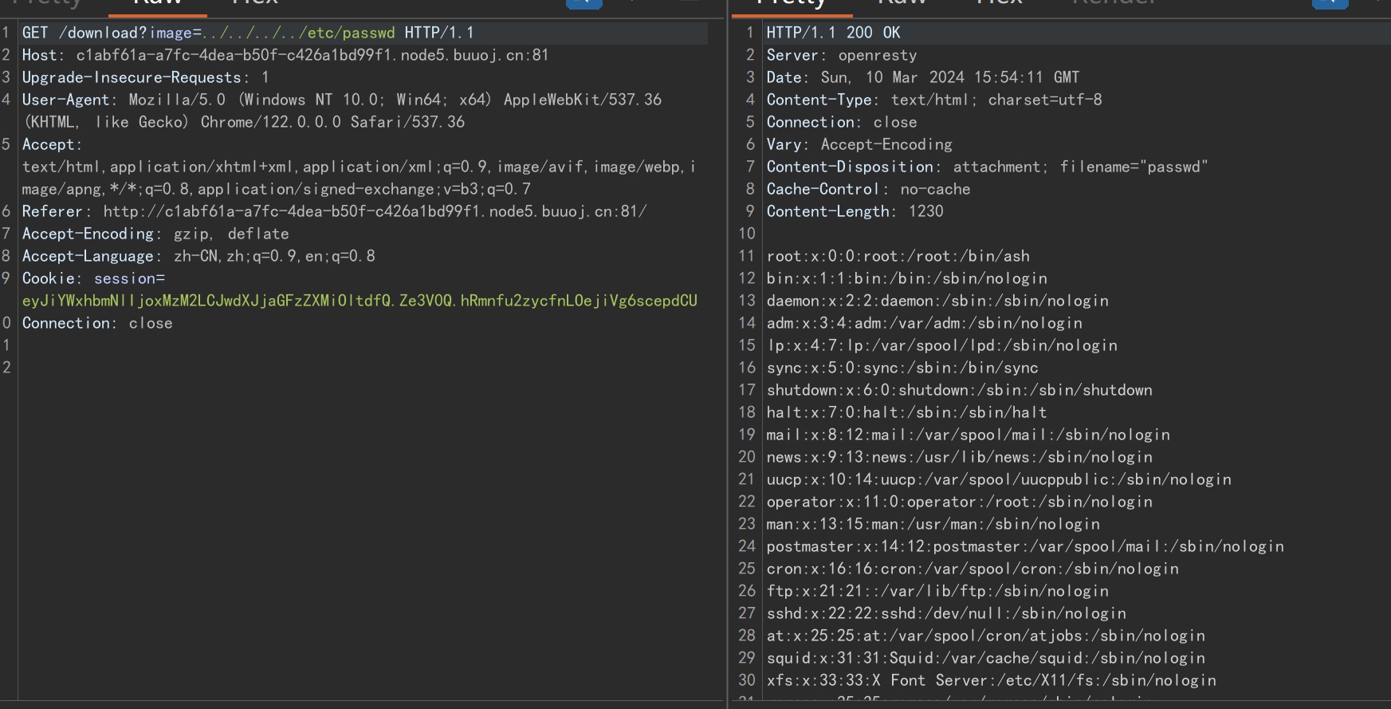Click the Host header line in request

[285, 55]
